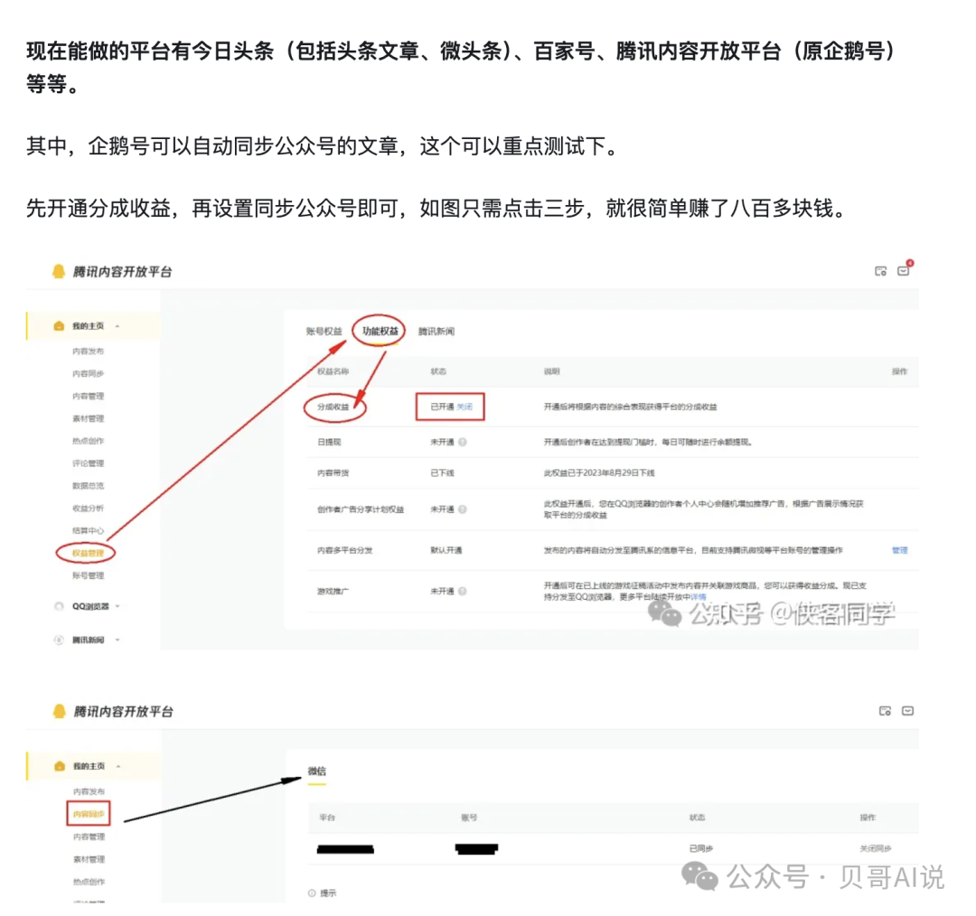The height and width of the screenshot is (916, 976).
Task: Open 素材管理 in the 权益管理 screenshot sidebar
Action: pyautogui.click(x=88, y=418)
